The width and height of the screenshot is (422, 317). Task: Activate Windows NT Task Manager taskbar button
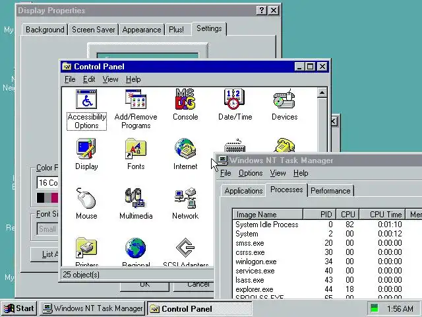(92, 308)
